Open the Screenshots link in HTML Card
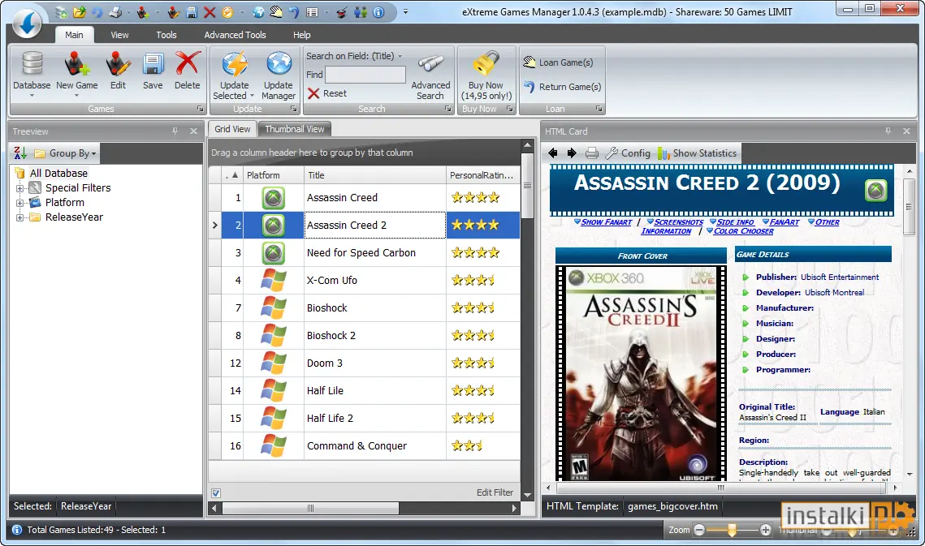Screen dimensions: 925x546 pyautogui.click(x=678, y=222)
